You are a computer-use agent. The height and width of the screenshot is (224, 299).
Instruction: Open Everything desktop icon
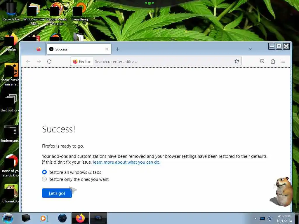coord(79,11)
